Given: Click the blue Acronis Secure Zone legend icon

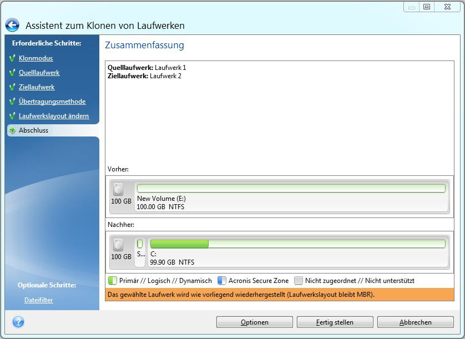Looking at the screenshot, I should [x=222, y=281].
